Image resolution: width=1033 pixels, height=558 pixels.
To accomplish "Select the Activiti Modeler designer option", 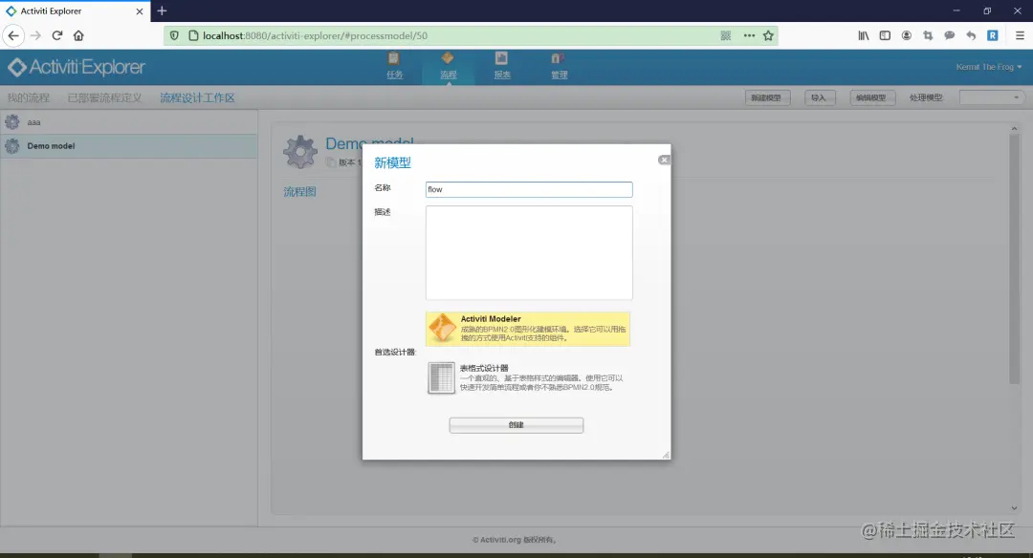I will [x=528, y=329].
